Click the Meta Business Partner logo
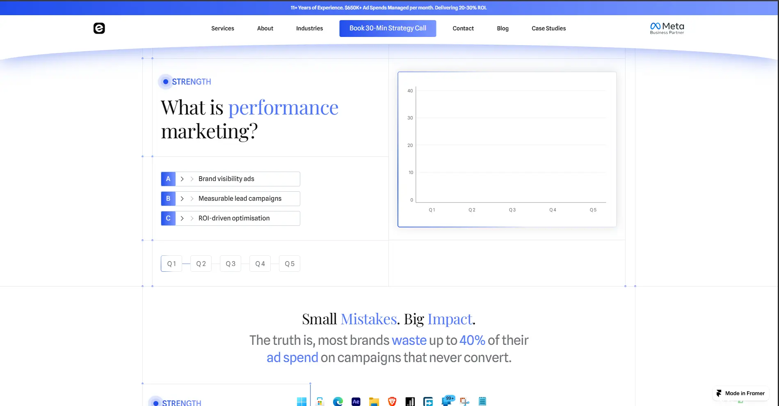 point(666,28)
